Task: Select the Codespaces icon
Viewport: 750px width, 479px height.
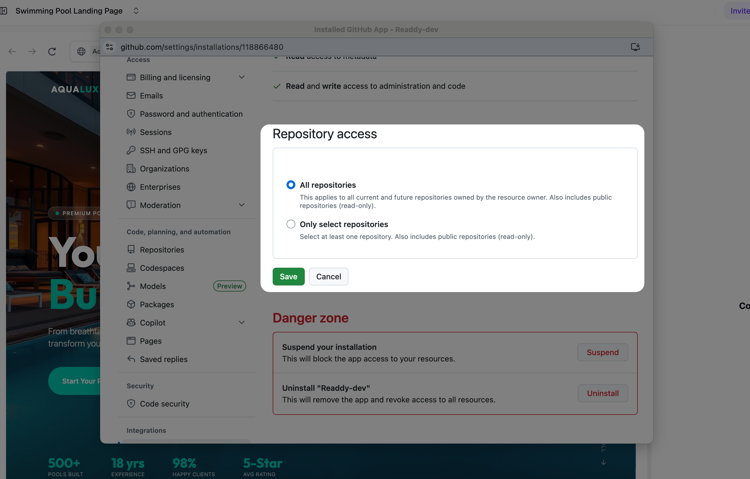Action: [x=131, y=268]
